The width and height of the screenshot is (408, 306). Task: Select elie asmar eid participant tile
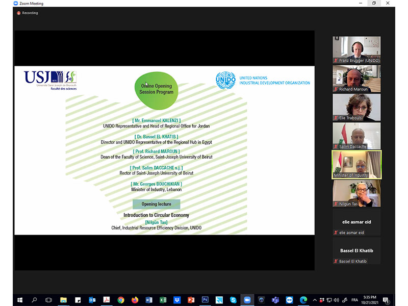[356, 222]
